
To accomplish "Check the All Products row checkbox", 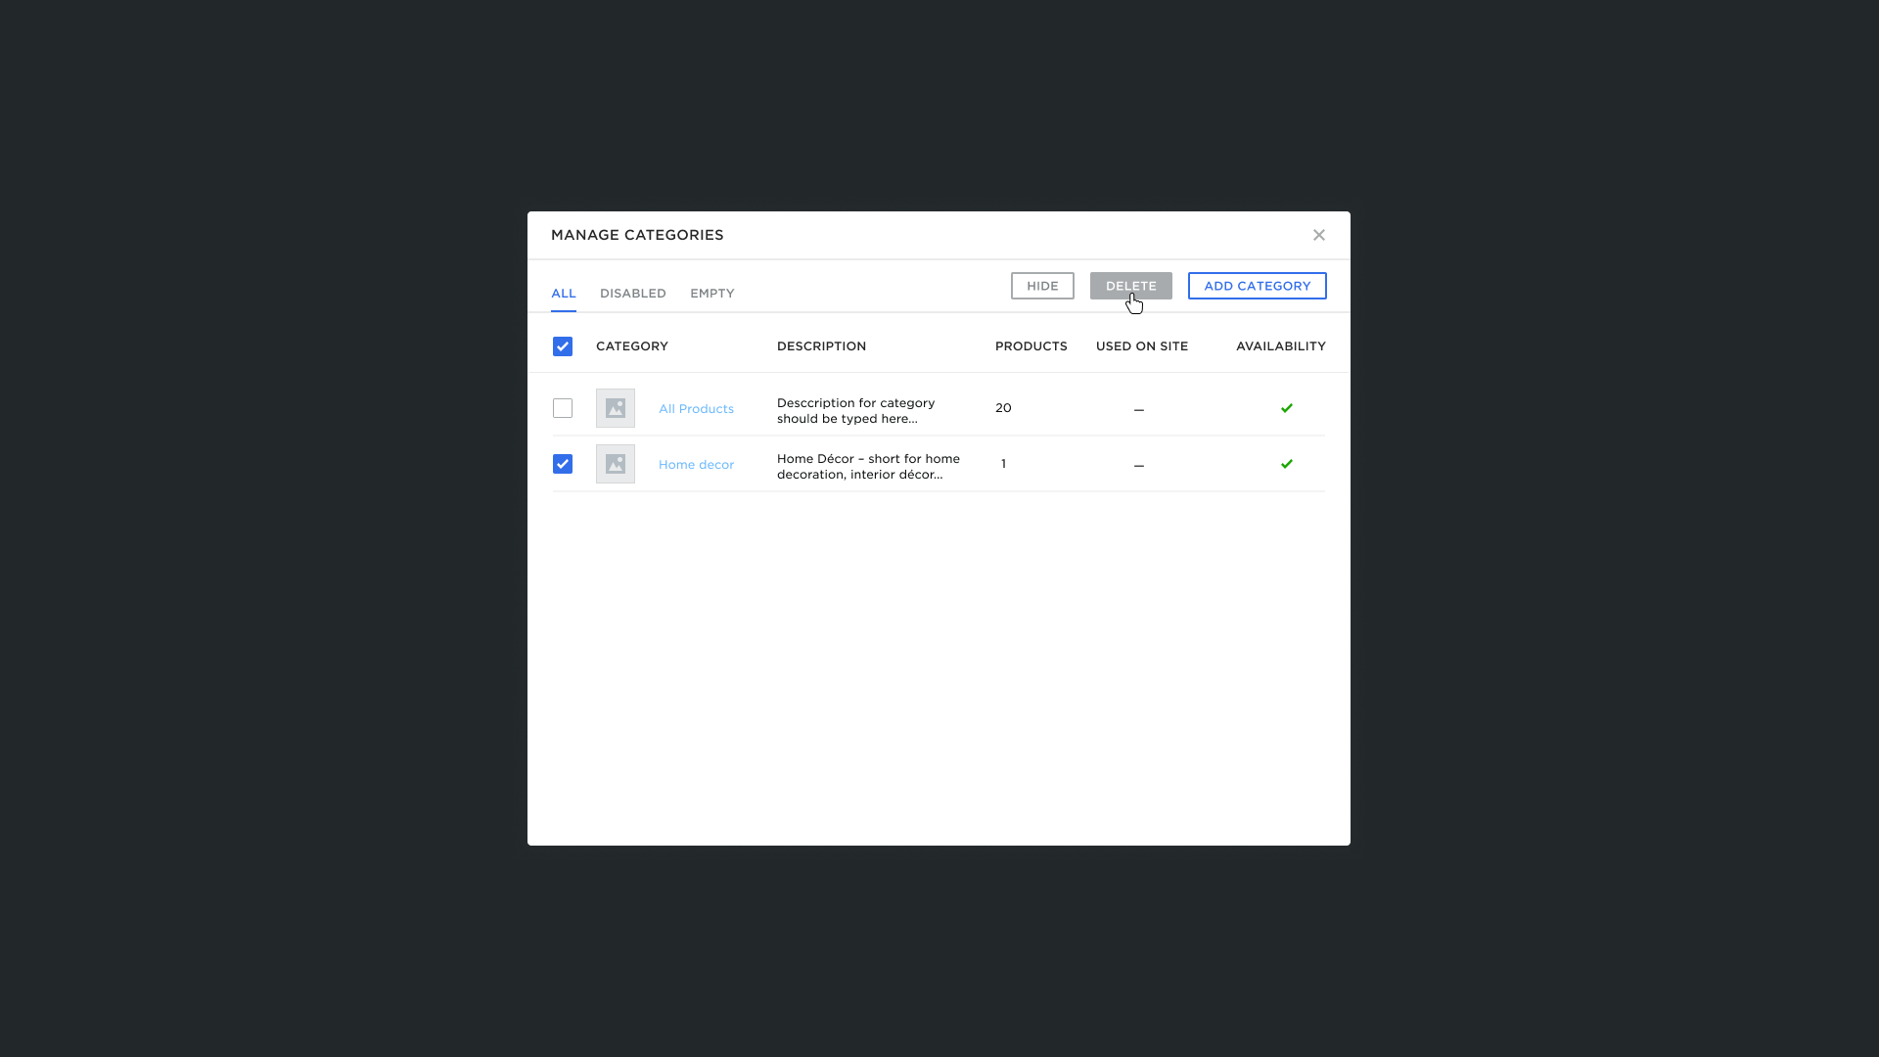I will click(562, 408).
